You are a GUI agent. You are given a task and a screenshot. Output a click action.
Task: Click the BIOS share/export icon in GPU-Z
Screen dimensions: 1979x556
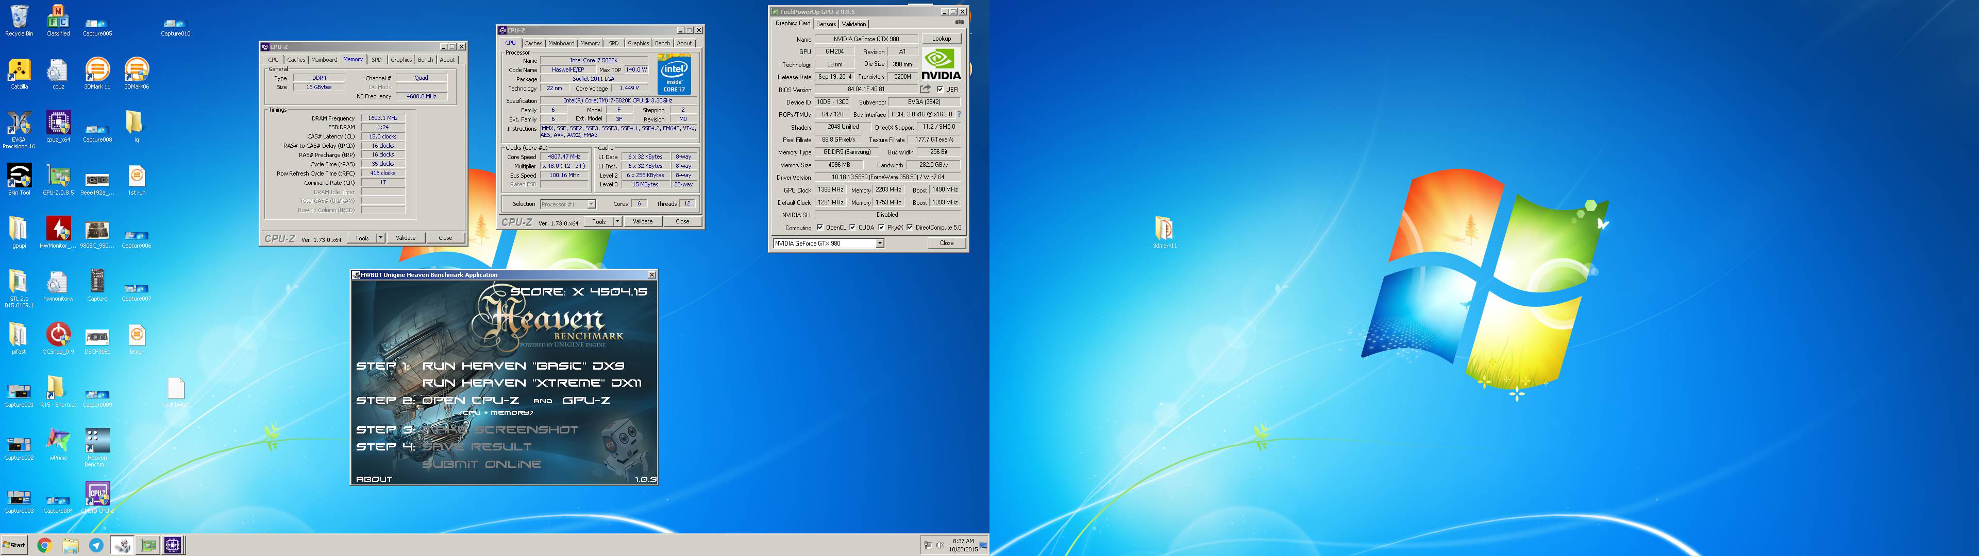point(925,89)
